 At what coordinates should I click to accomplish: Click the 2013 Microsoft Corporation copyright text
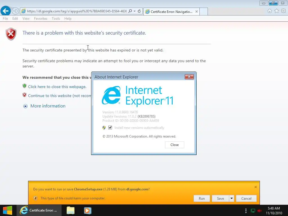click(x=139, y=136)
